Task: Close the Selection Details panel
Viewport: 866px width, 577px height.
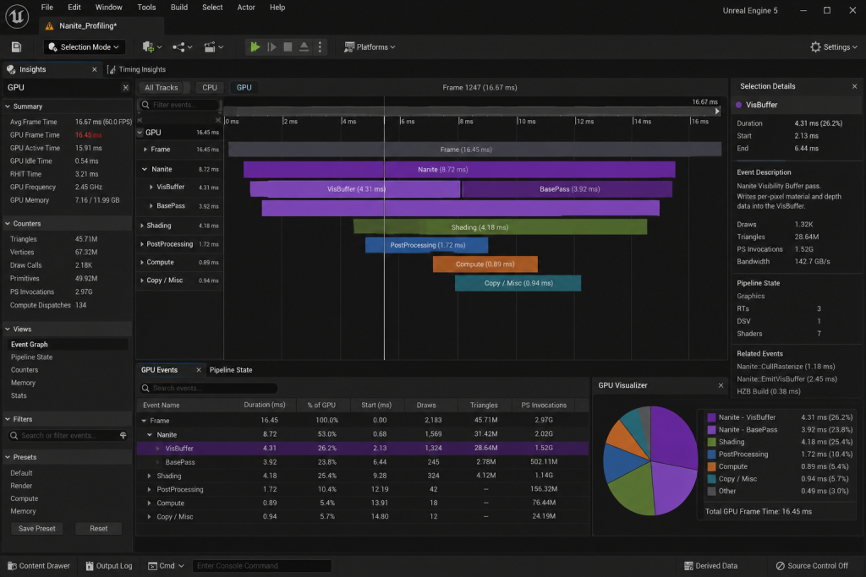Action: pyautogui.click(x=854, y=87)
